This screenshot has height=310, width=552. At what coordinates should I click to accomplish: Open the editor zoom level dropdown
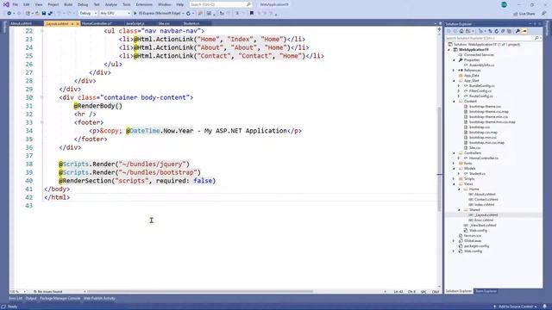point(25,291)
